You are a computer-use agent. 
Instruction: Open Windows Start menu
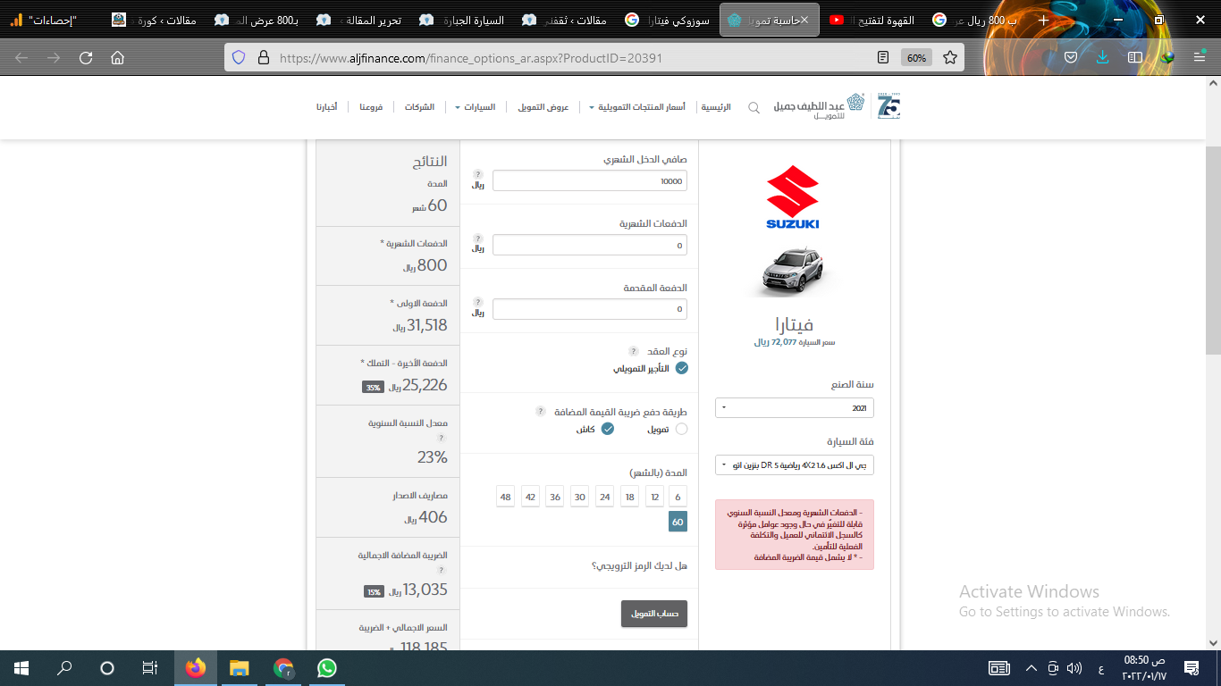[21, 667]
